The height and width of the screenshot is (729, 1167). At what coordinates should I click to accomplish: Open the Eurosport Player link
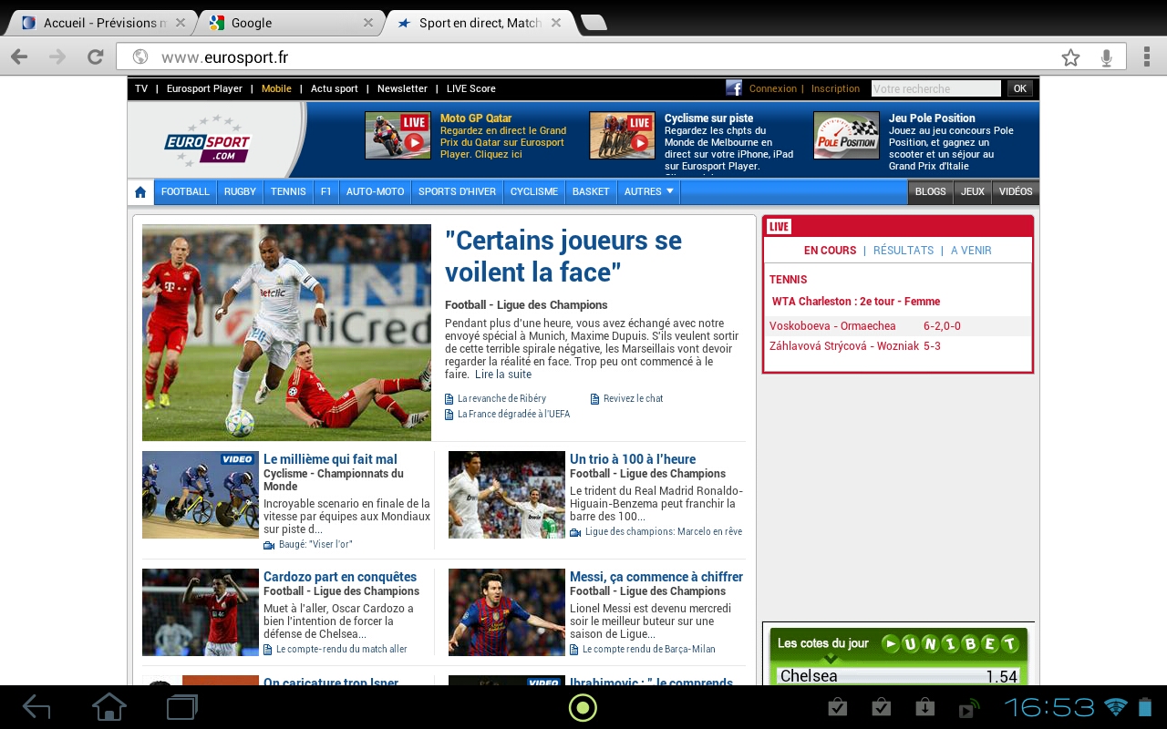[204, 89]
